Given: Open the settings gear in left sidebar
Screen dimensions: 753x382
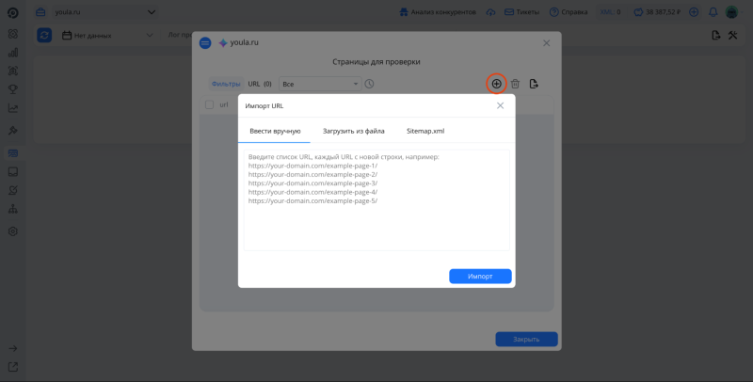Looking at the screenshot, I should click(x=13, y=231).
